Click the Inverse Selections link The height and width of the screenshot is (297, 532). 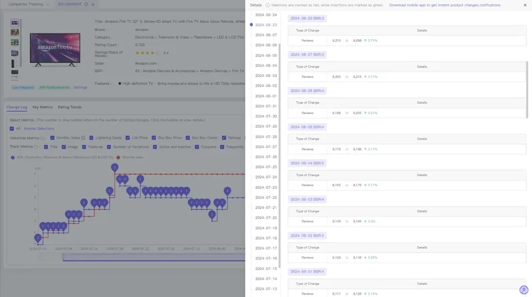(39, 129)
